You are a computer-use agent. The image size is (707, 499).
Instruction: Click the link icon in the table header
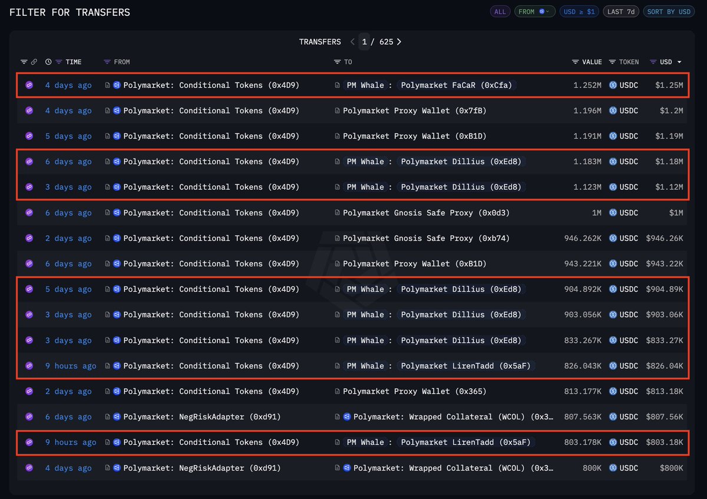(x=34, y=62)
